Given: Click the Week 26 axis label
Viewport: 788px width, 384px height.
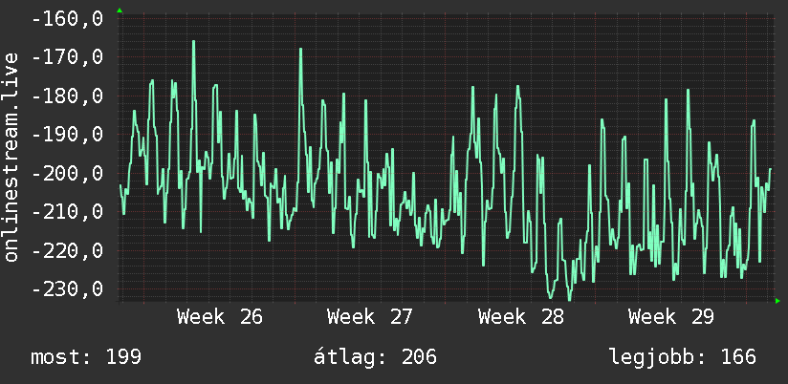Looking at the screenshot, I should click(x=220, y=317).
